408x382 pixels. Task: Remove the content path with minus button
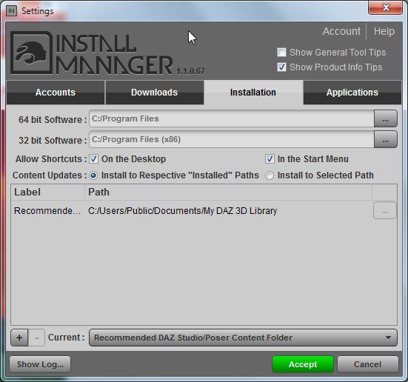tap(37, 338)
